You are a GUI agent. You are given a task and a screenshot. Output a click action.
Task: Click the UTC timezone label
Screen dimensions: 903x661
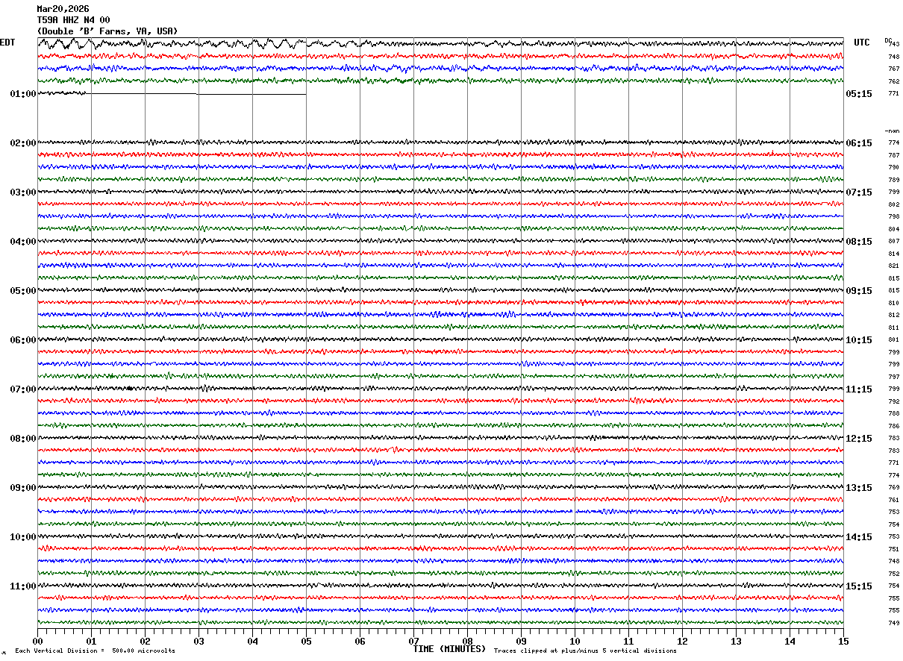(x=862, y=43)
